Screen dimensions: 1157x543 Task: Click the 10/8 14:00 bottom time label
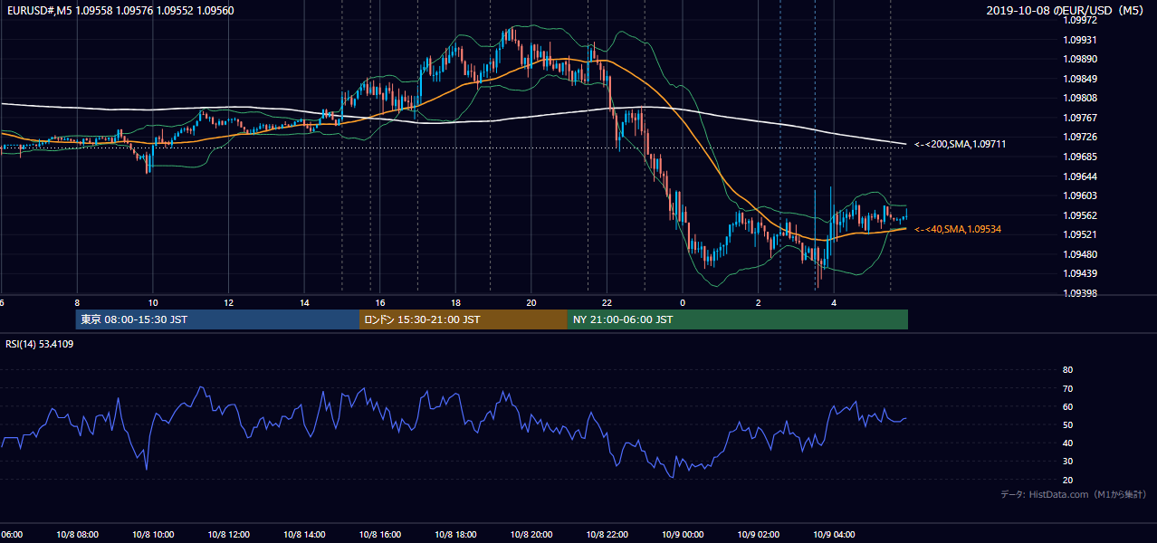pos(304,535)
